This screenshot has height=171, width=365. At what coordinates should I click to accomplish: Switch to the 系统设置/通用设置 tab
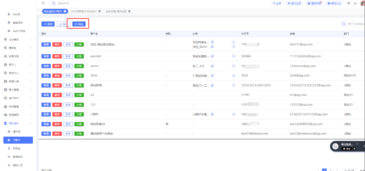click(x=117, y=11)
